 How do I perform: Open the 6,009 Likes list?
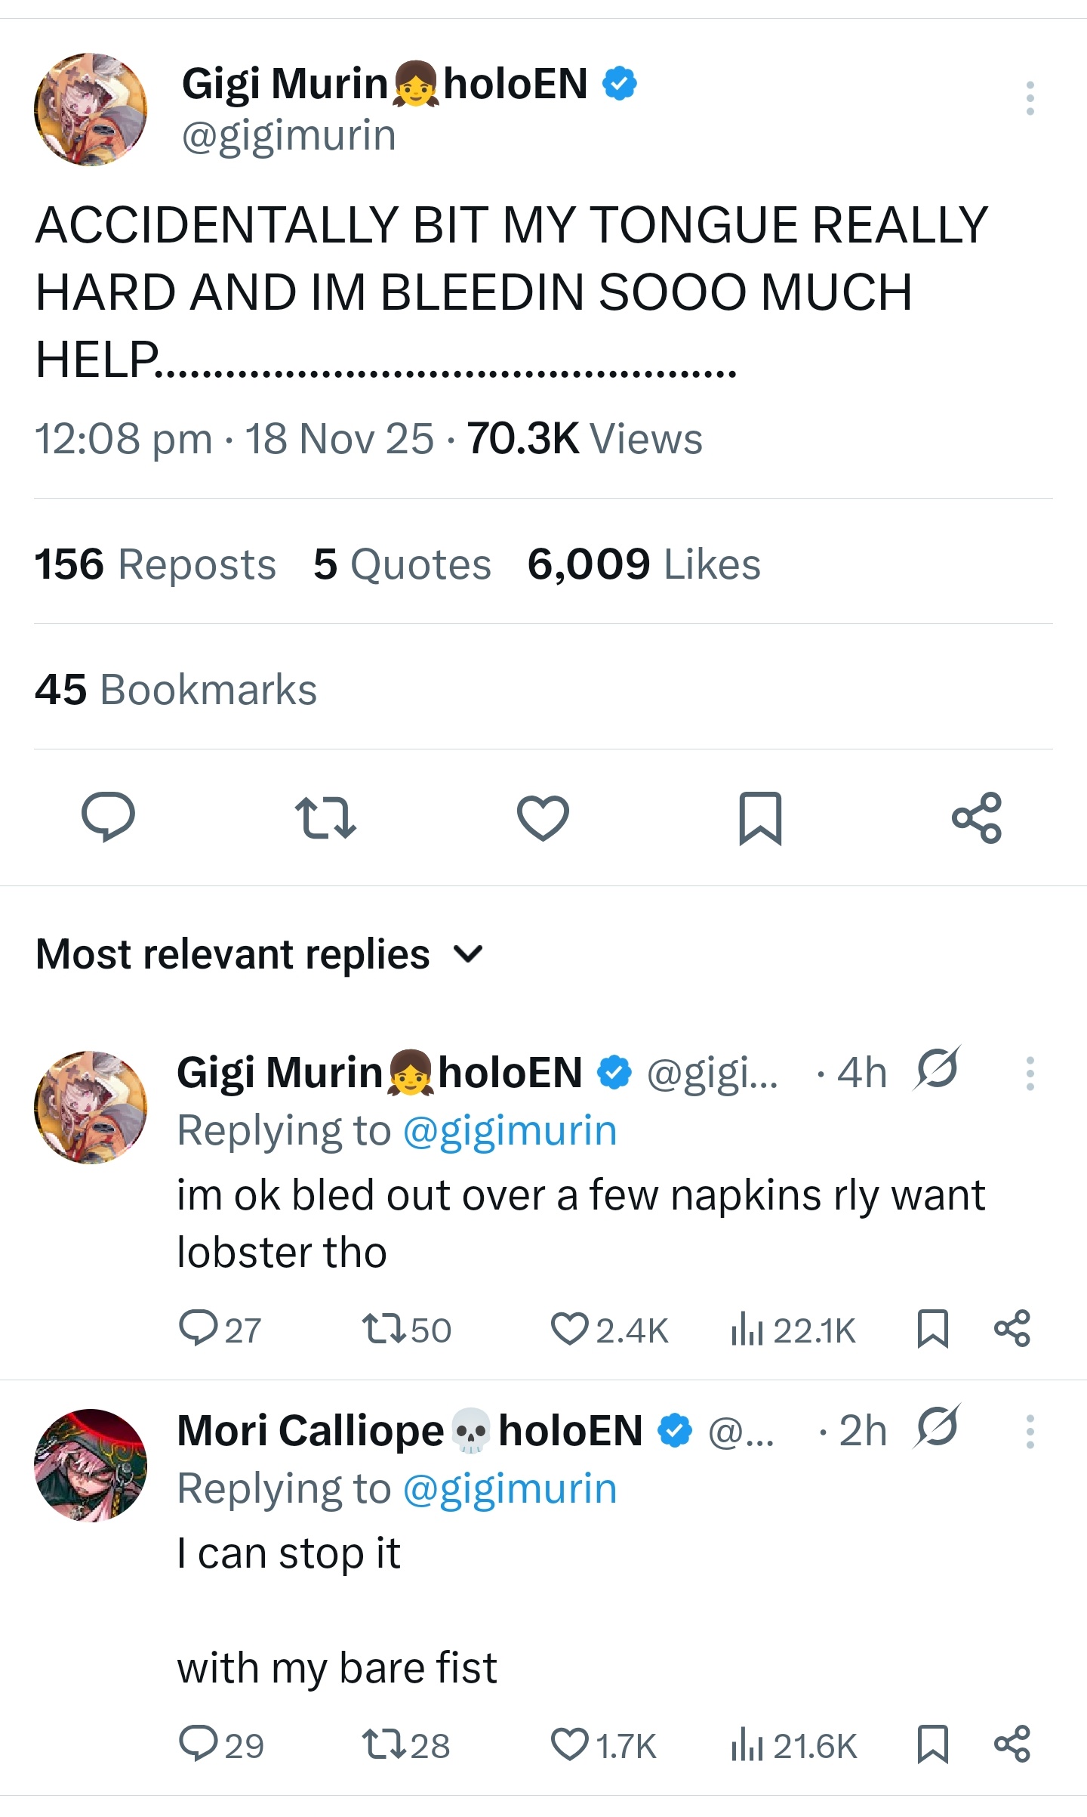click(x=644, y=564)
